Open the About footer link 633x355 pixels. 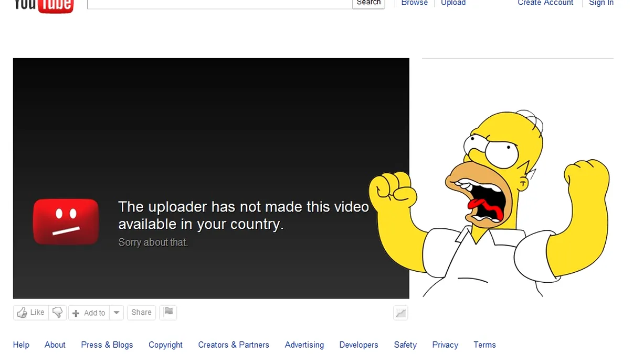point(55,345)
